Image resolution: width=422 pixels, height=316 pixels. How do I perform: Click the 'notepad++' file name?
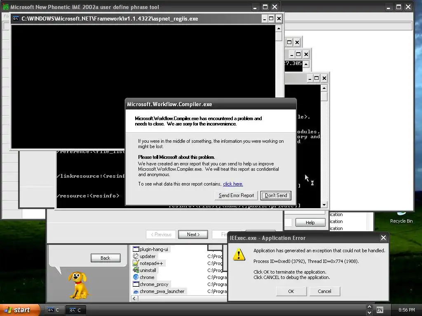(x=151, y=263)
